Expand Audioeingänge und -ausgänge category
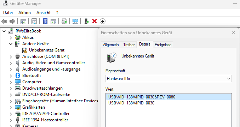The image size is (240, 127). pyautogui.click(x=11, y=69)
